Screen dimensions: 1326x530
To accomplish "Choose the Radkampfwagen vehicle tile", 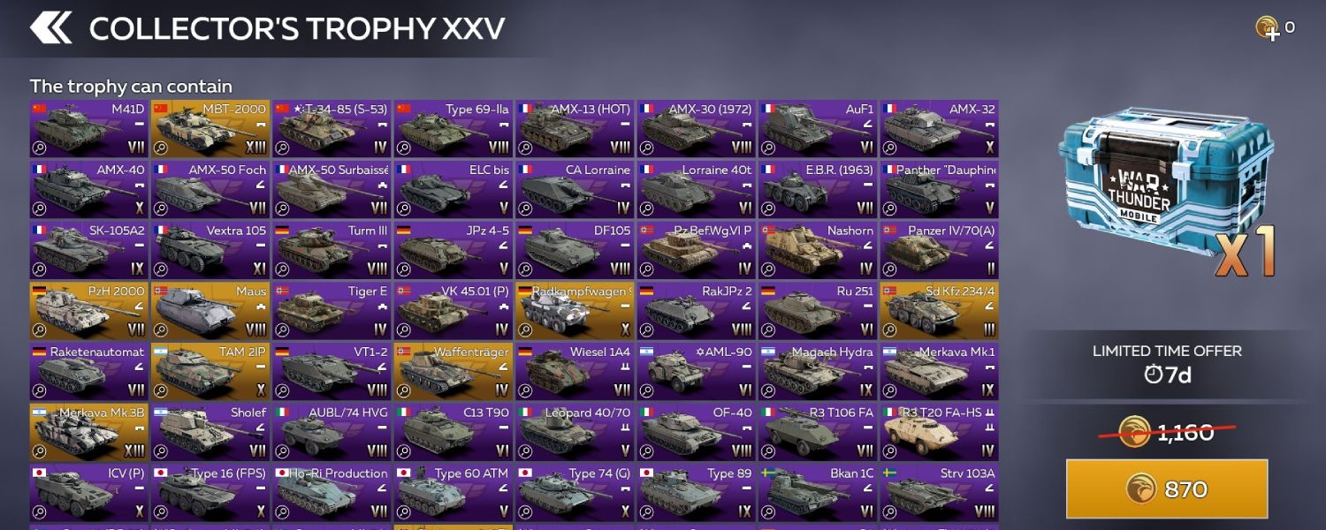I will tap(575, 311).
